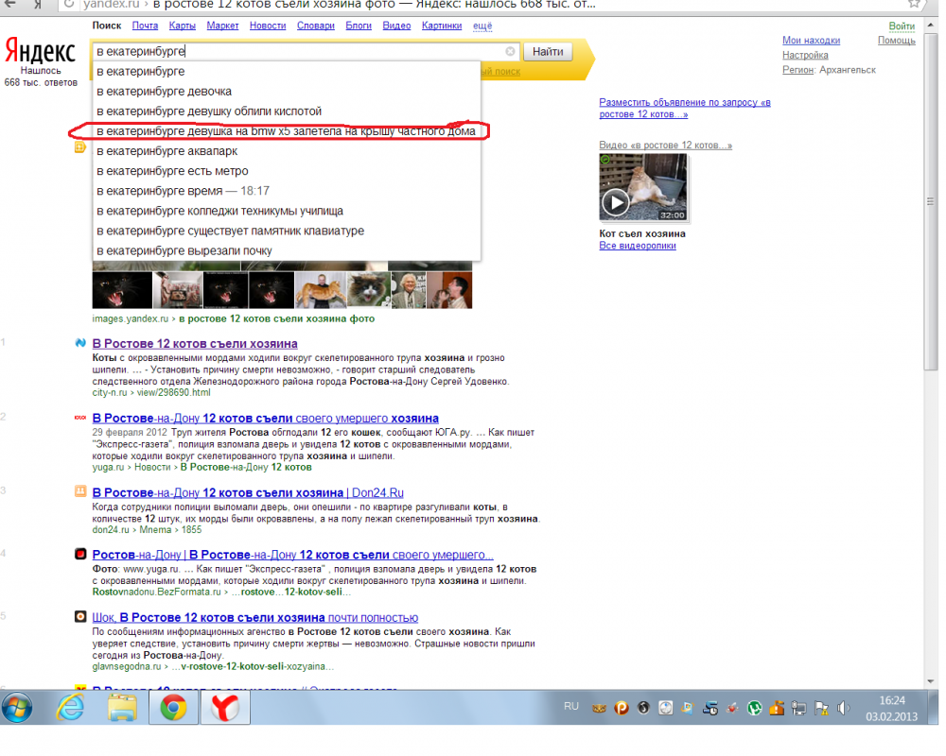This screenshot has width=946, height=756.
Task: Open the 'Картинки' tab
Action: click(442, 26)
